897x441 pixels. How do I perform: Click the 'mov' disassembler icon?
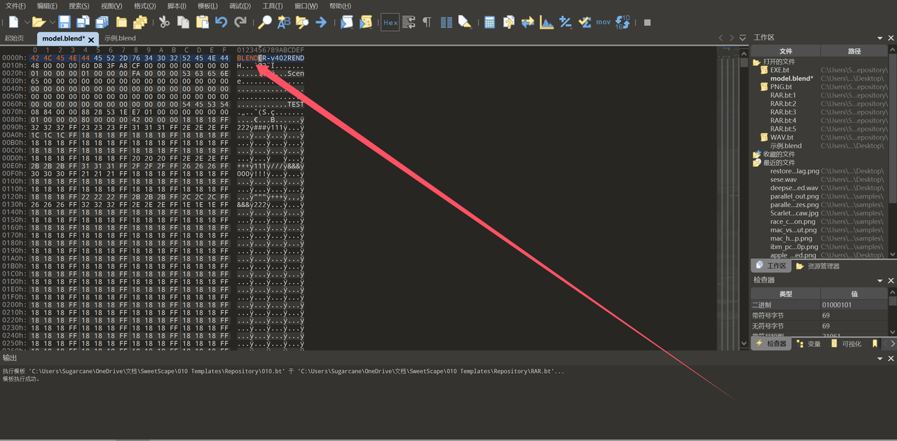coord(603,22)
